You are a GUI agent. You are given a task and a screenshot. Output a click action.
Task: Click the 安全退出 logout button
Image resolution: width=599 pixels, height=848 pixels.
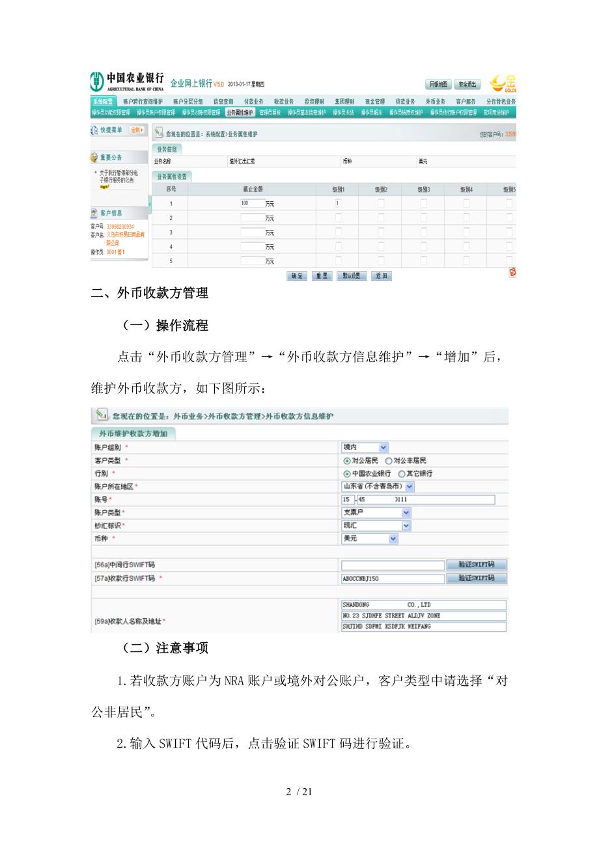tap(467, 84)
